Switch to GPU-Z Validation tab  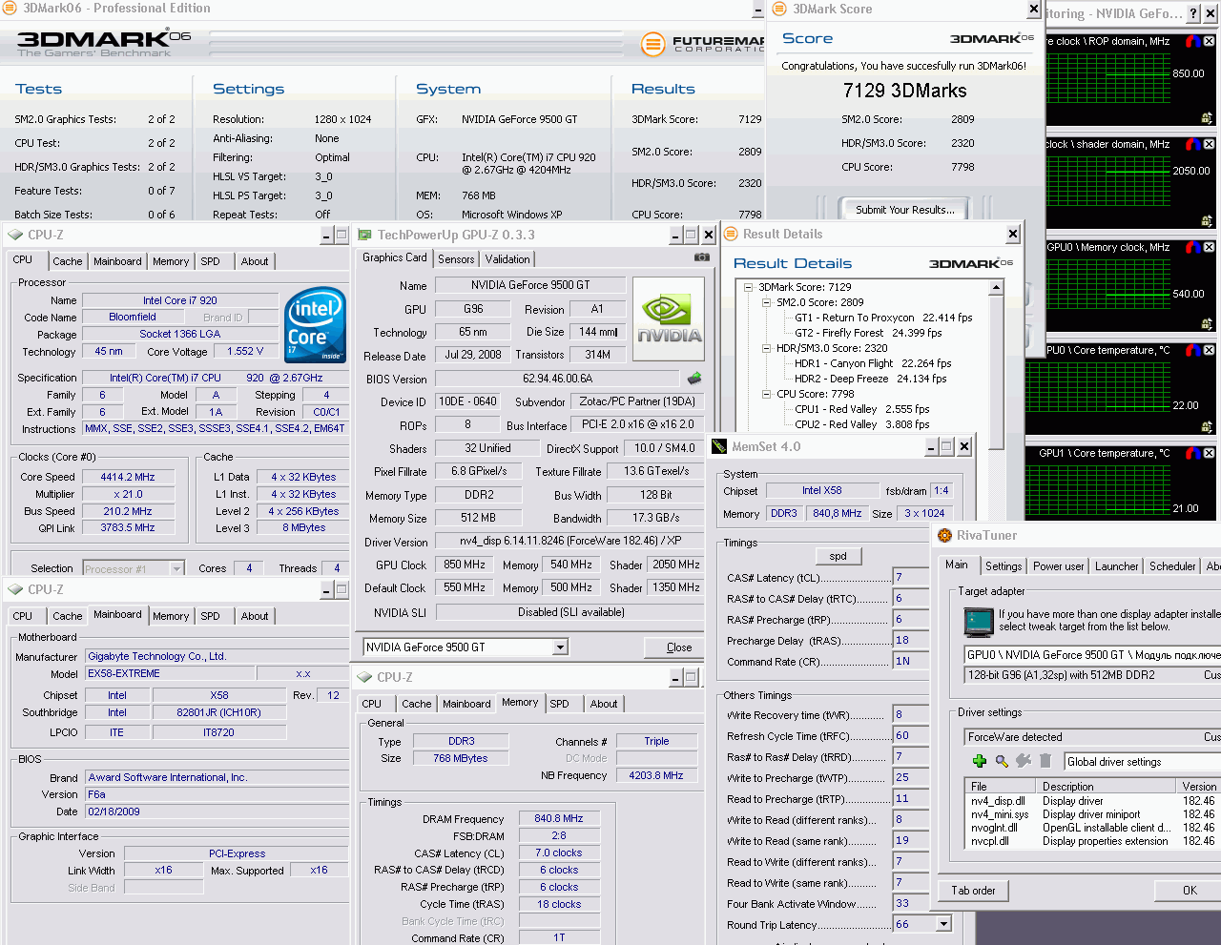[x=507, y=259]
